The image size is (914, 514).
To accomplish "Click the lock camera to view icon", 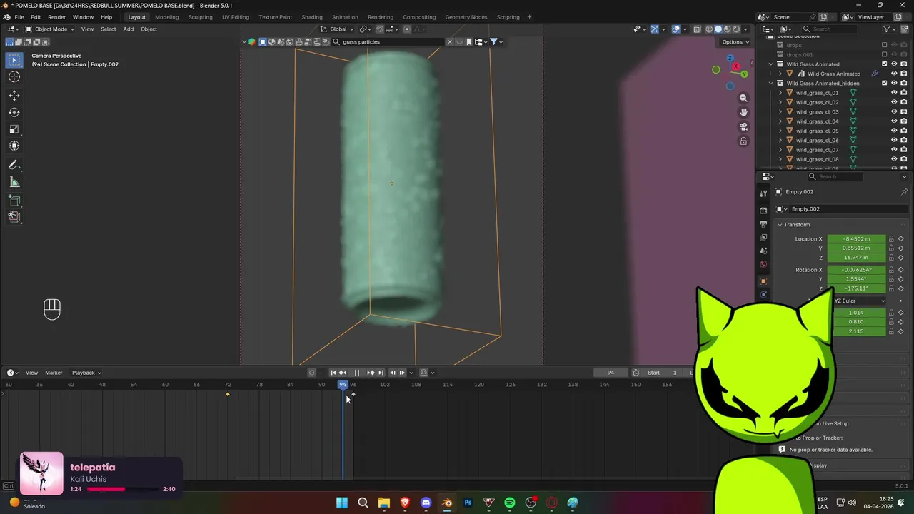I will click(743, 141).
